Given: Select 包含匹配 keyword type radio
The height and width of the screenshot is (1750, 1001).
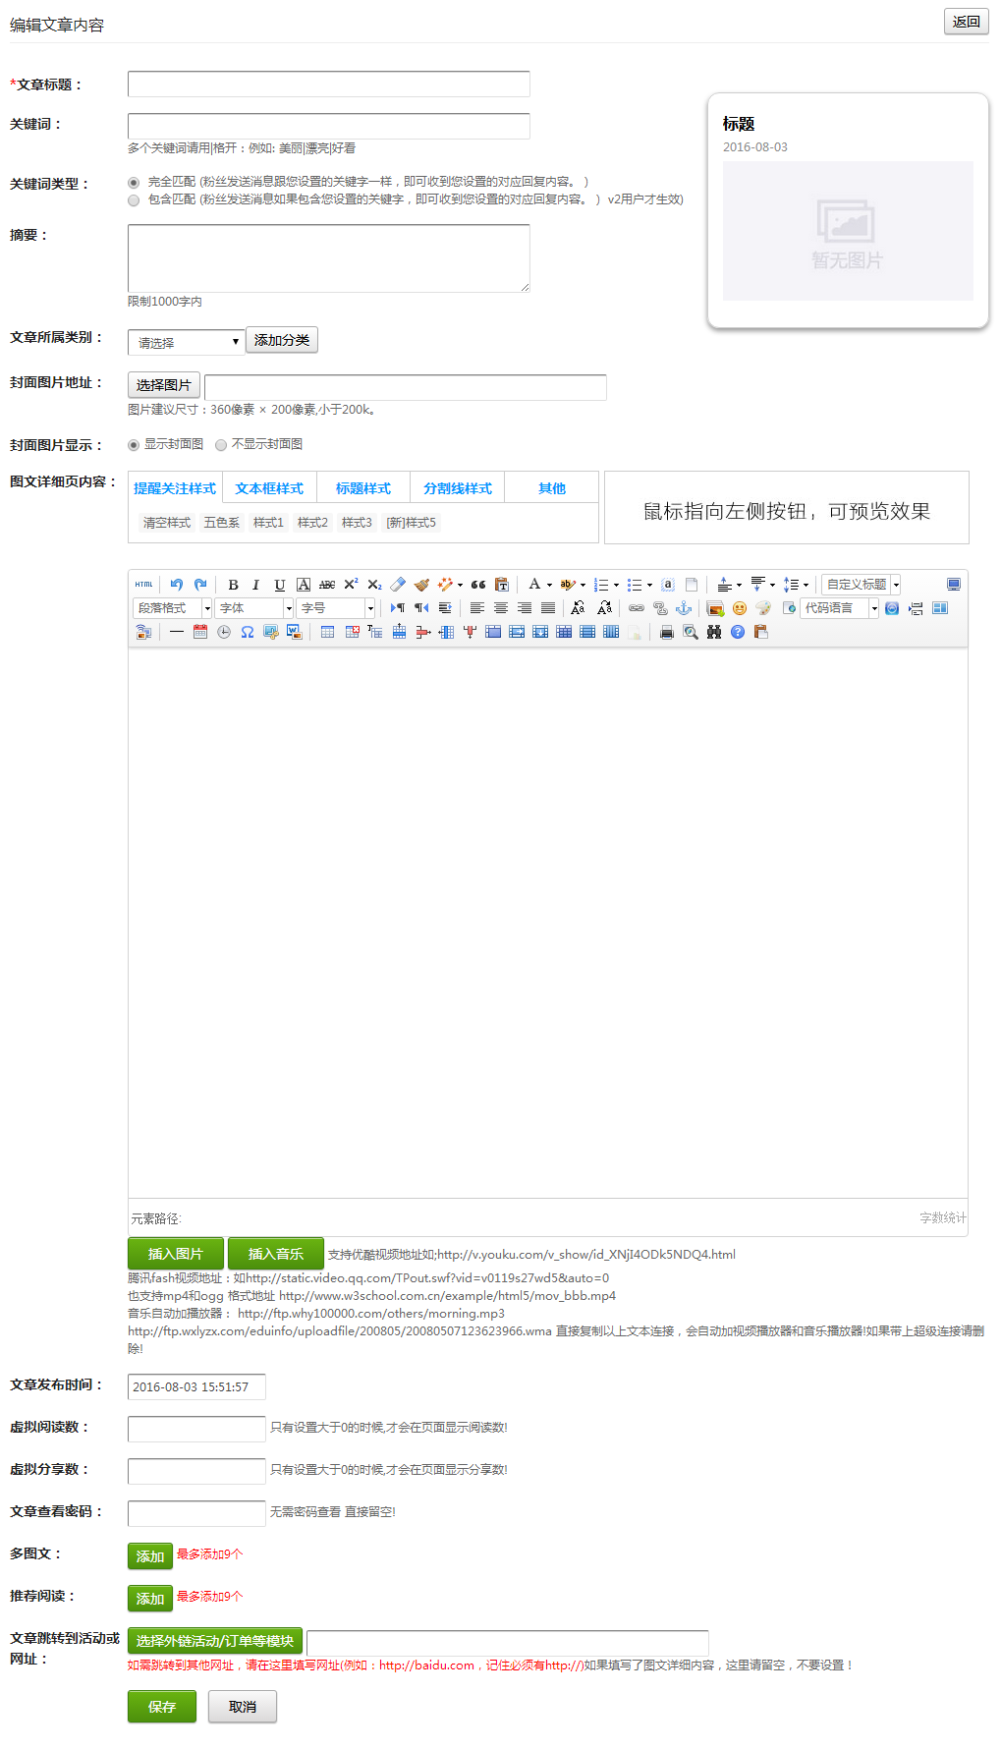Looking at the screenshot, I should (134, 200).
